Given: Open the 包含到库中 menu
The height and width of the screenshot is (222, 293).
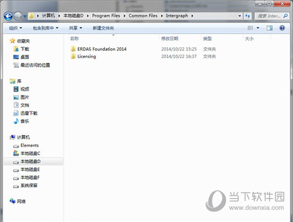Looking at the screenshot, I should point(45,28).
